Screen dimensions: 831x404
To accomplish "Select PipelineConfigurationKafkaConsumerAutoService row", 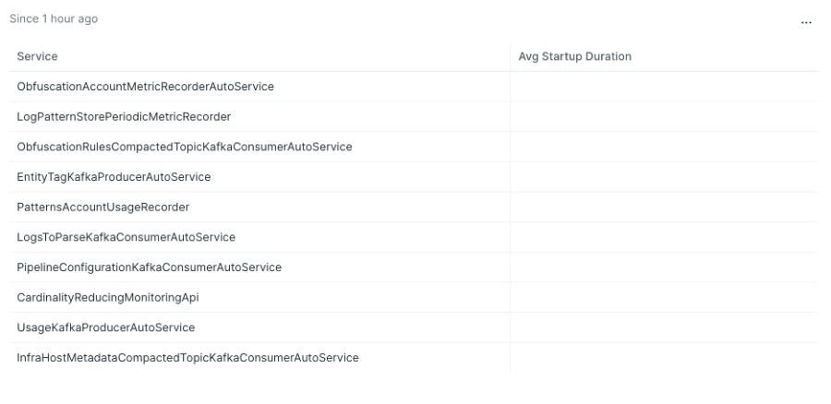I will click(414, 267).
